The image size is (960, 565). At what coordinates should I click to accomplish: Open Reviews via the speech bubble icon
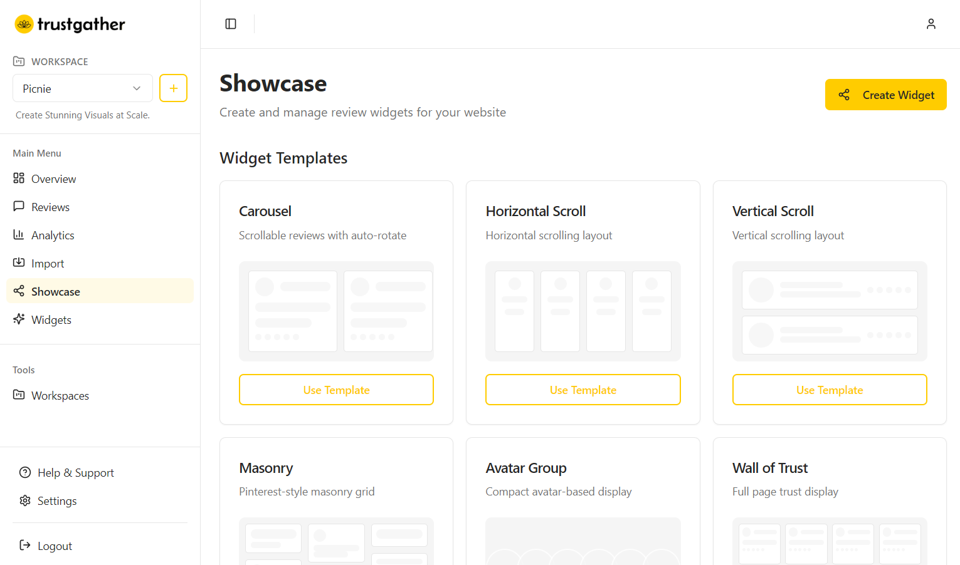(19, 207)
